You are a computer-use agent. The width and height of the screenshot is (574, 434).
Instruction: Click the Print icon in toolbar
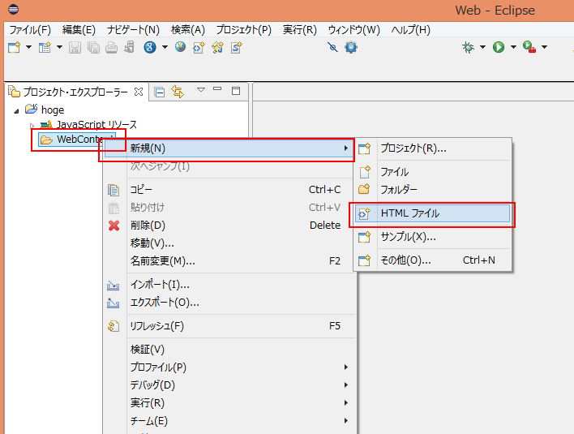[x=111, y=47]
